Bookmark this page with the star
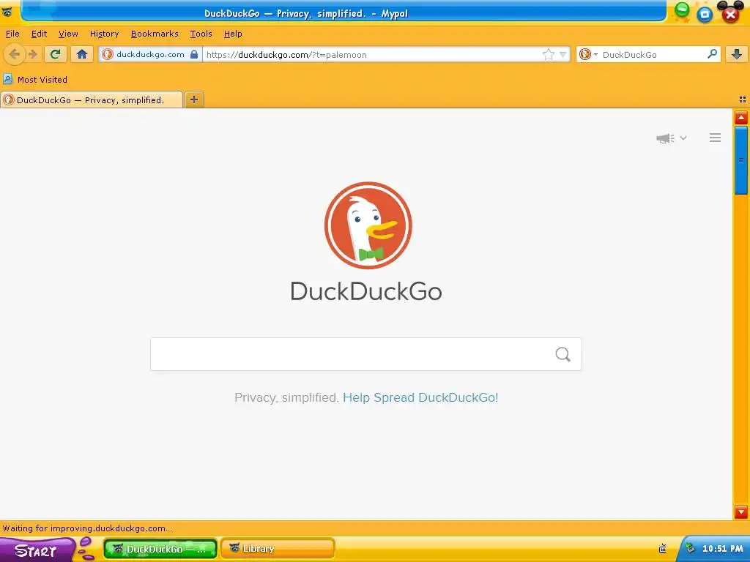 (x=548, y=54)
